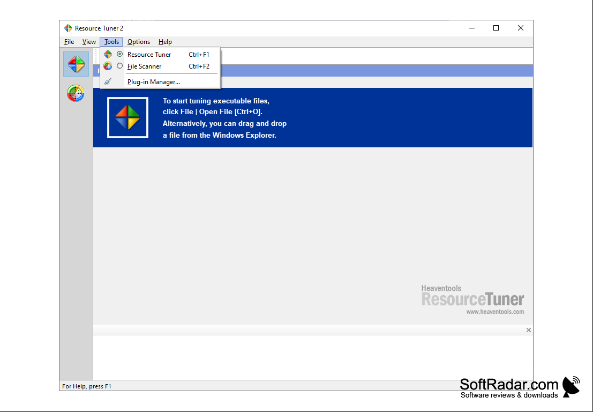
Task: Click the File Scanner menu entry icon
Action: [108, 66]
